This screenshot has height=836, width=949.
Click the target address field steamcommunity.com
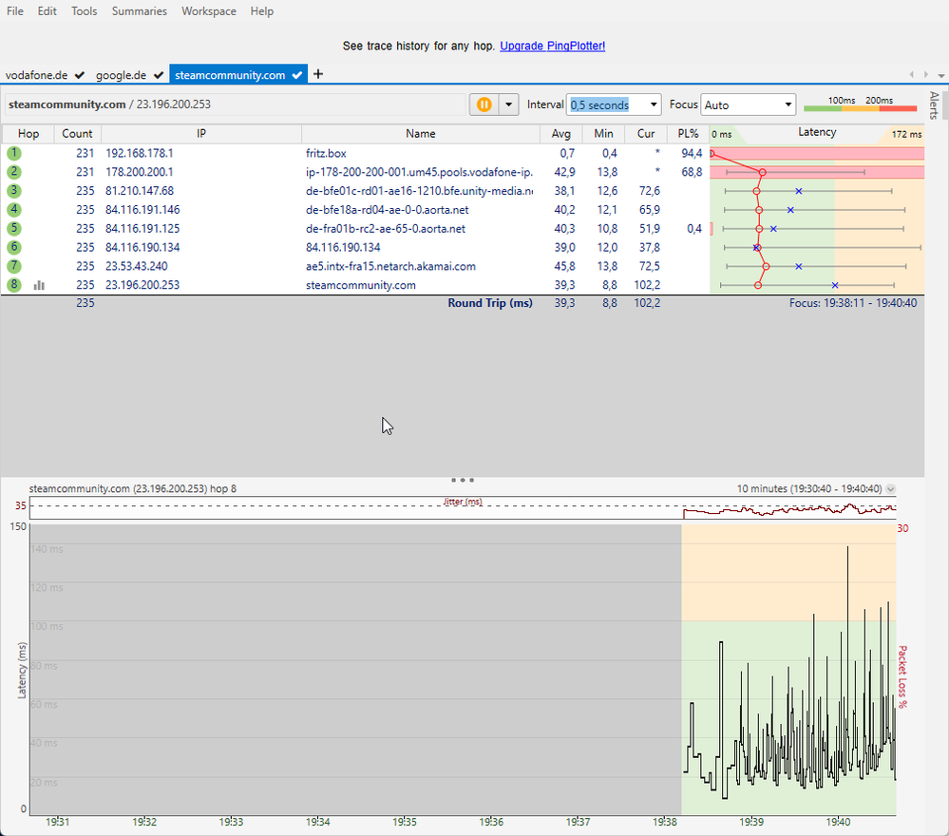236,104
